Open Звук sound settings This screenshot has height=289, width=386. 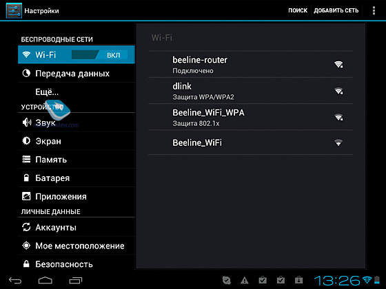77,122
